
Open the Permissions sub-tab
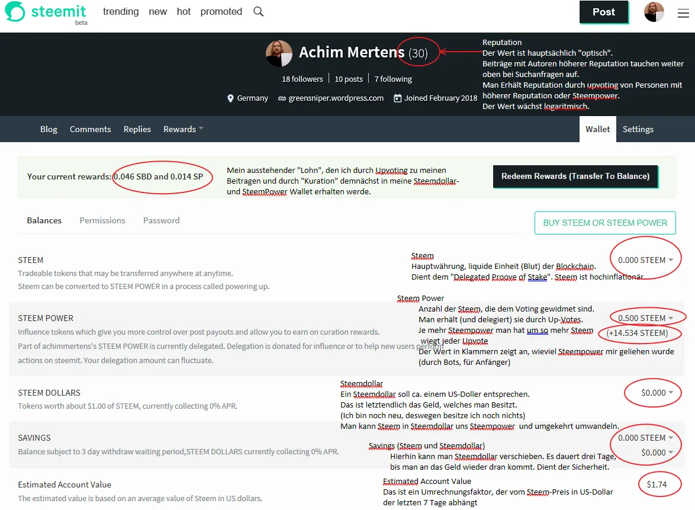[x=102, y=220]
